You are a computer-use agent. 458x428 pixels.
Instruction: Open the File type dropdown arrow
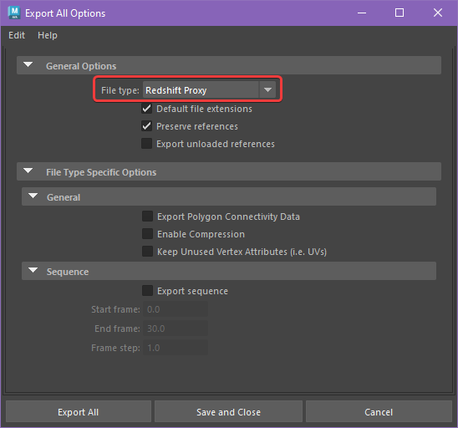(x=267, y=89)
